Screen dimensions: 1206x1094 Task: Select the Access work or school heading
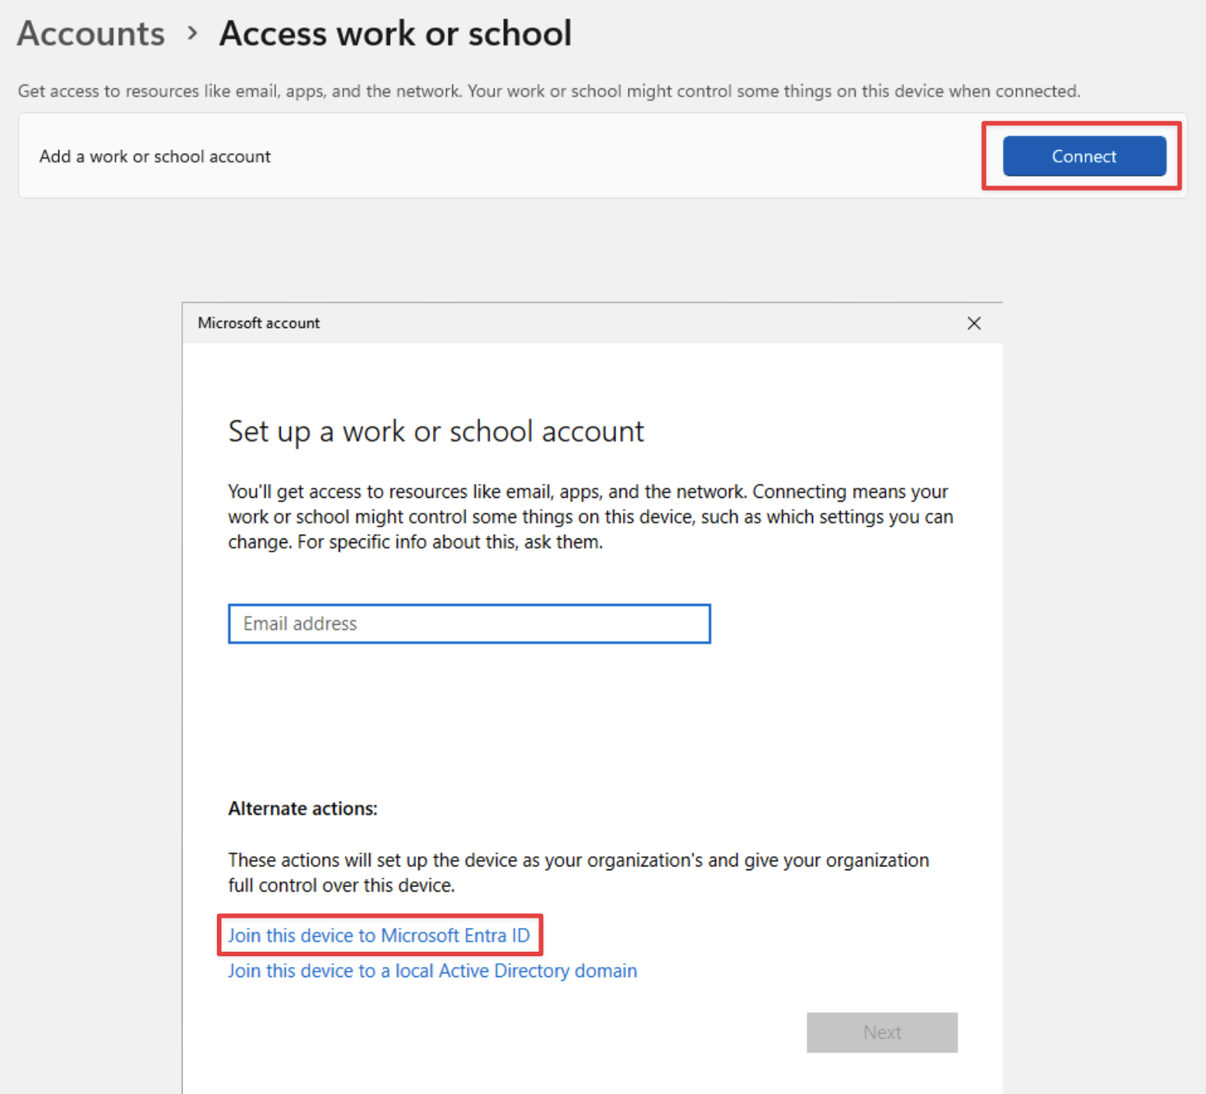pyautogui.click(x=395, y=34)
